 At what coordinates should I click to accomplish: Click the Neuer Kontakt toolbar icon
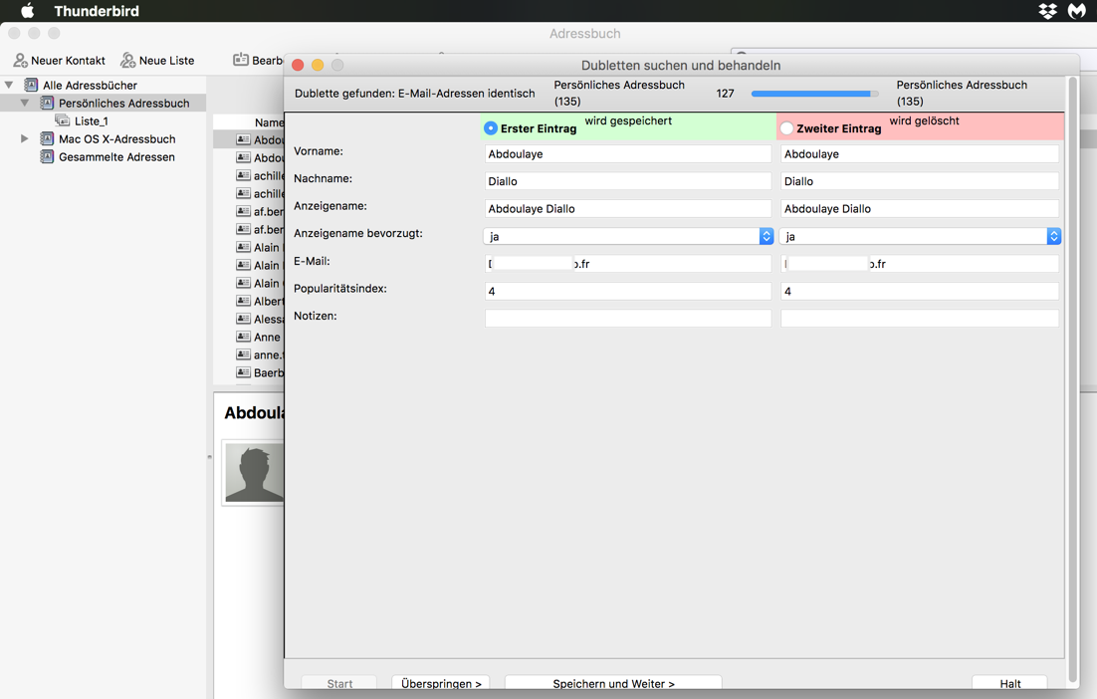[20, 61]
